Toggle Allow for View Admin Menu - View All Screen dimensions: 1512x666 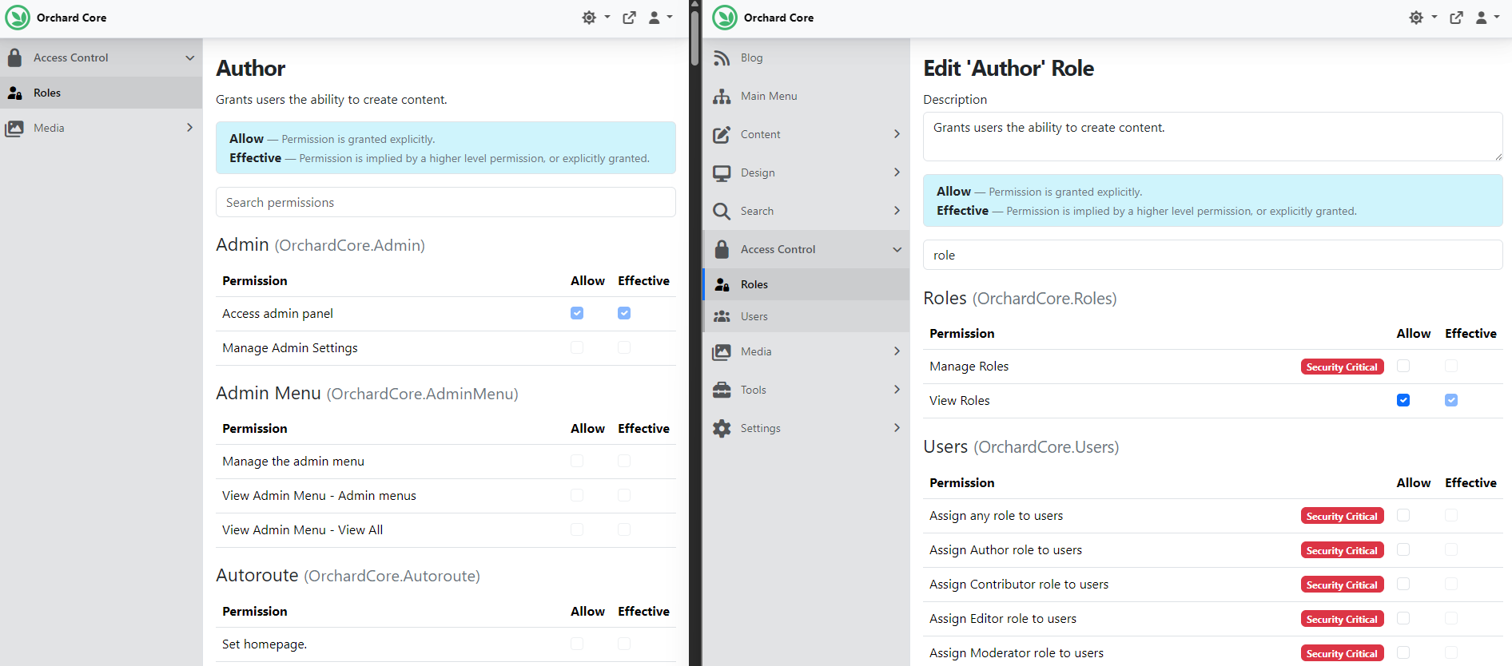tap(577, 529)
